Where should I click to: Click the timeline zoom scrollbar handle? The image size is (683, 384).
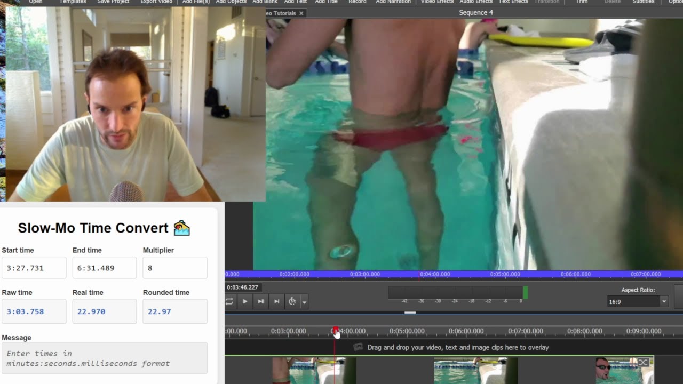click(x=410, y=313)
